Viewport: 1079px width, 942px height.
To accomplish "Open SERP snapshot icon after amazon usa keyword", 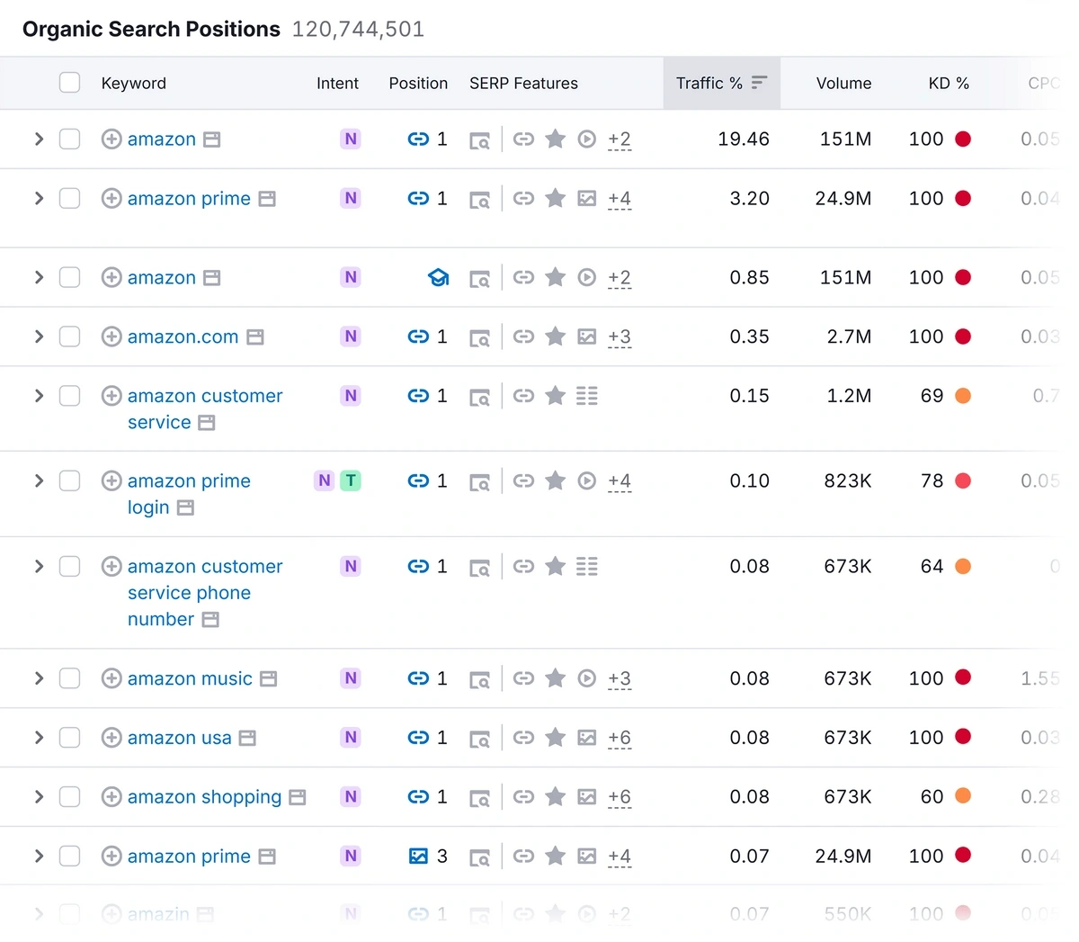I will point(247,739).
